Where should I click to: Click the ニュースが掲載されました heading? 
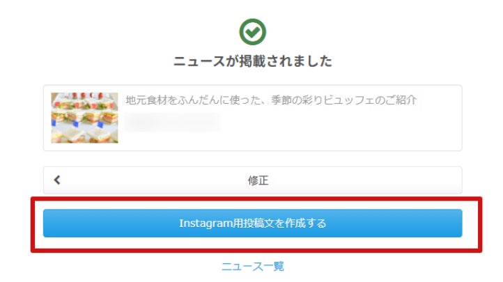click(x=252, y=61)
